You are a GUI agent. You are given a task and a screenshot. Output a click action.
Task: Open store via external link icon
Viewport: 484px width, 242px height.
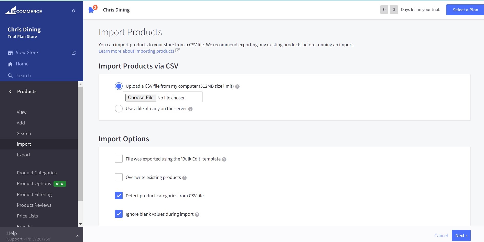pos(73,53)
